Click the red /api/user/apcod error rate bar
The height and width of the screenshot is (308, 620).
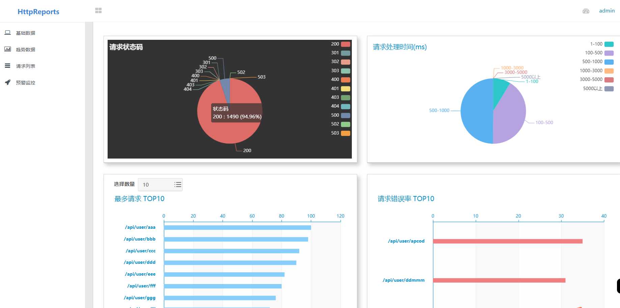(507, 241)
